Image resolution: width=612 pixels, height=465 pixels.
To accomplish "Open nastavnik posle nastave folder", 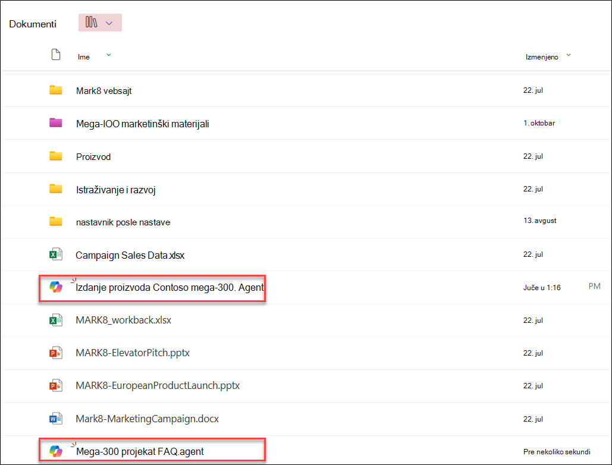I will point(123,222).
